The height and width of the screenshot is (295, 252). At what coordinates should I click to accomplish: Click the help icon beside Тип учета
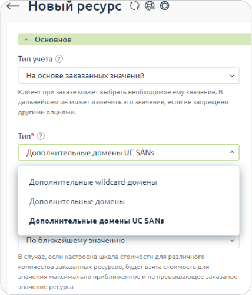click(x=59, y=59)
